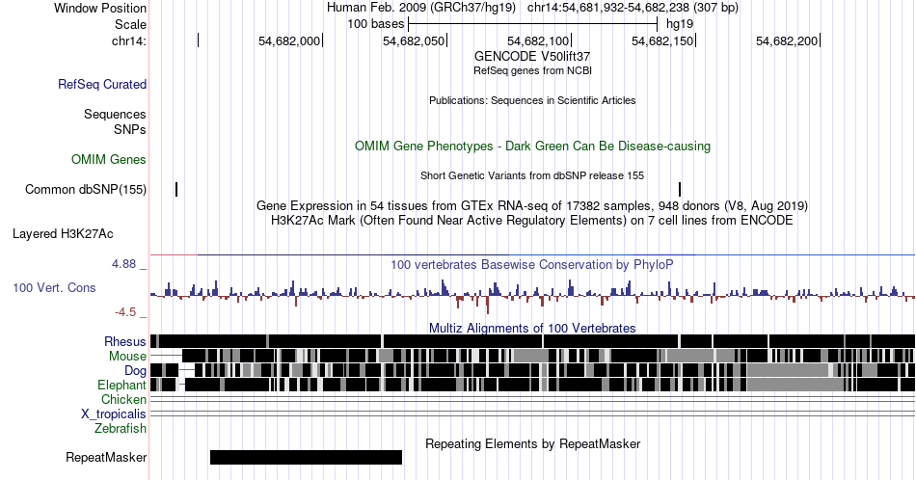Click the 4.88 PhyloP upper scale value
The width and height of the screenshot is (916, 480).
point(123,264)
